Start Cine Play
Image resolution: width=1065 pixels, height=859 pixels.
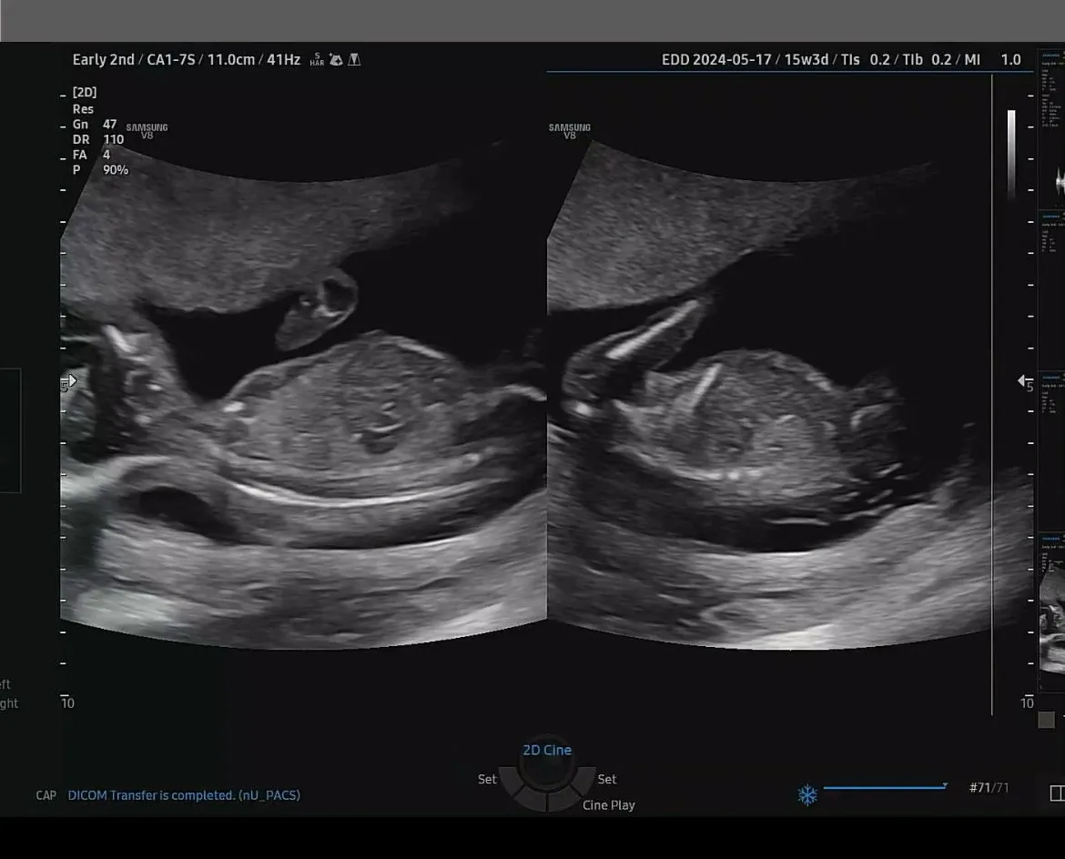tap(609, 804)
